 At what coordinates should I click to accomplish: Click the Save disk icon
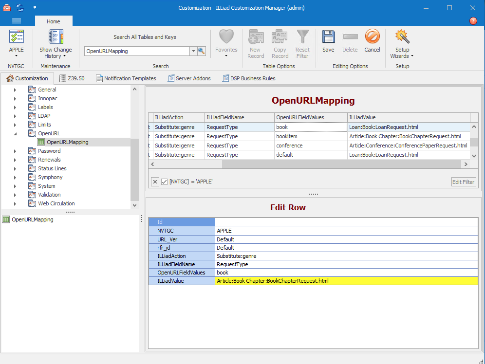click(x=328, y=38)
